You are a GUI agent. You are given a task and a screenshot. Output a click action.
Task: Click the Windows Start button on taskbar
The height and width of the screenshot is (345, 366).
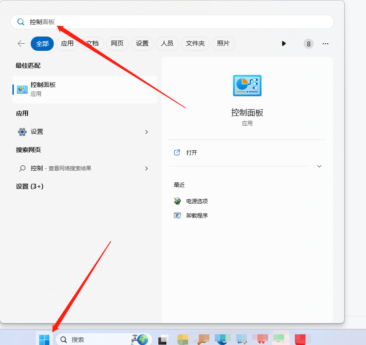tap(44, 339)
